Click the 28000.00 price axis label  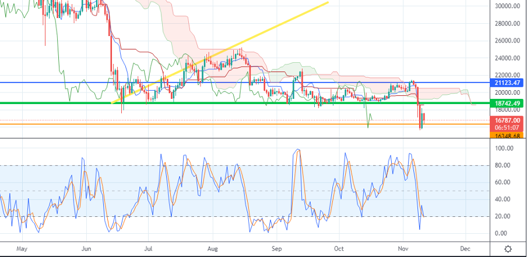[x=508, y=23]
